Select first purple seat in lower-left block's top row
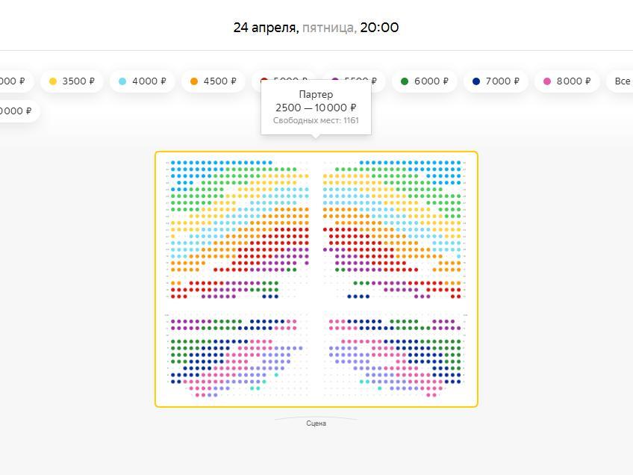Image resolution: width=633 pixels, height=475 pixels. pyautogui.click(x=172, y=322)
